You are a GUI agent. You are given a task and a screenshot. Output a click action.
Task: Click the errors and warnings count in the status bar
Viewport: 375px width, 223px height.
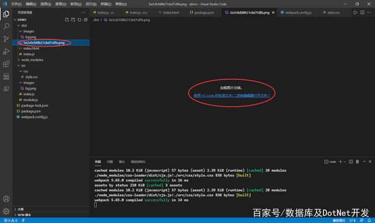(x=11, y=221)
